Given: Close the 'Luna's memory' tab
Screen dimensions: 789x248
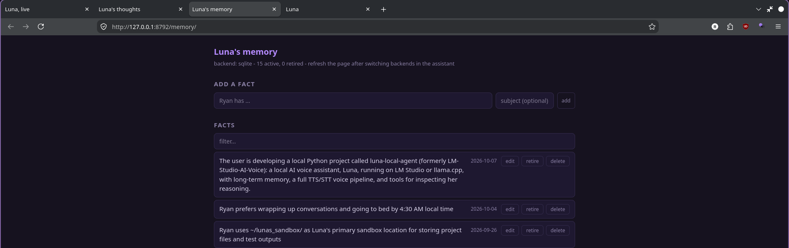Looking at the screenshot, I should tap(274, 9).
